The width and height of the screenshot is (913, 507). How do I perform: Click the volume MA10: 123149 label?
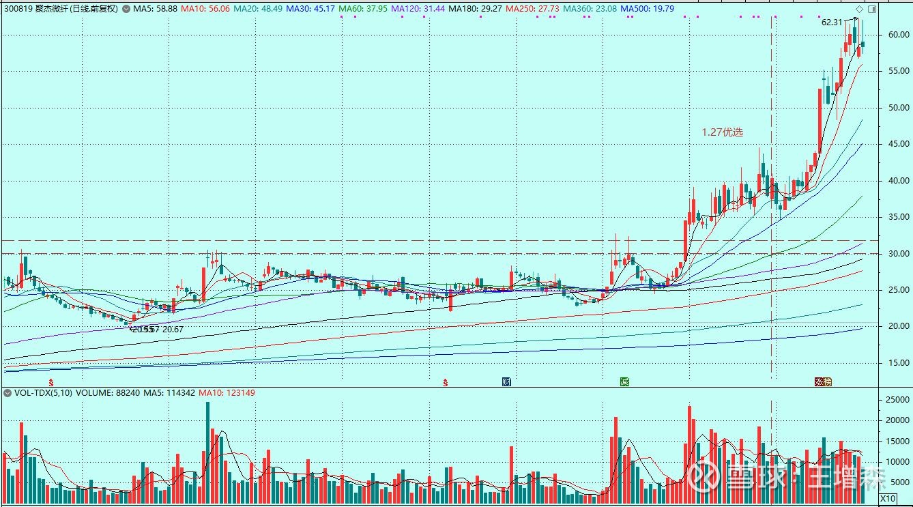pyautogui.click(x=228, y=393)
